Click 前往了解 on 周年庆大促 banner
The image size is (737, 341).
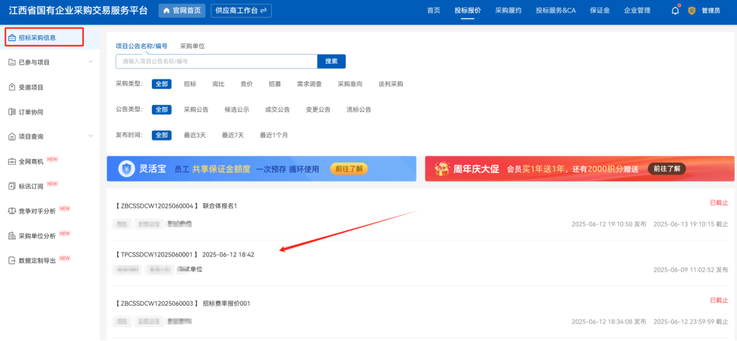coord(667,169)
